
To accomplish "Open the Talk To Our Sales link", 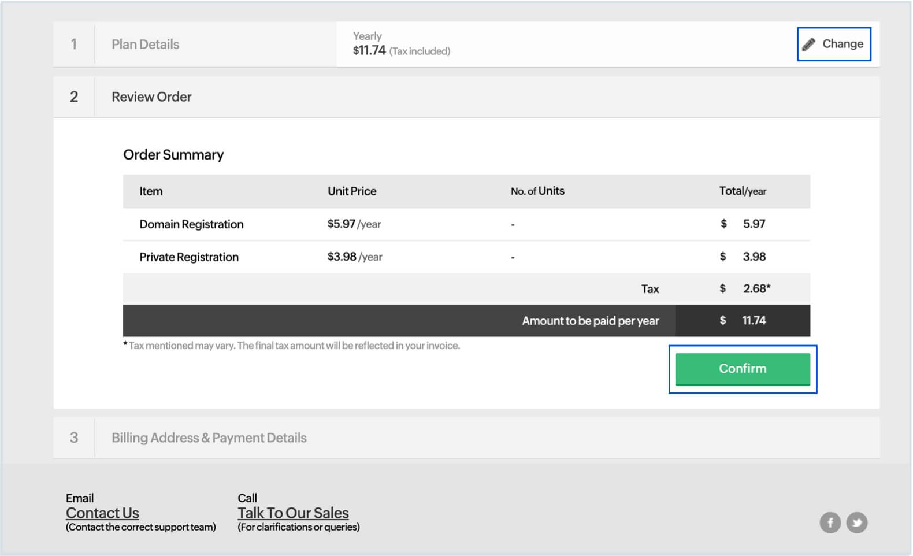I will click(x=293, y=513).
